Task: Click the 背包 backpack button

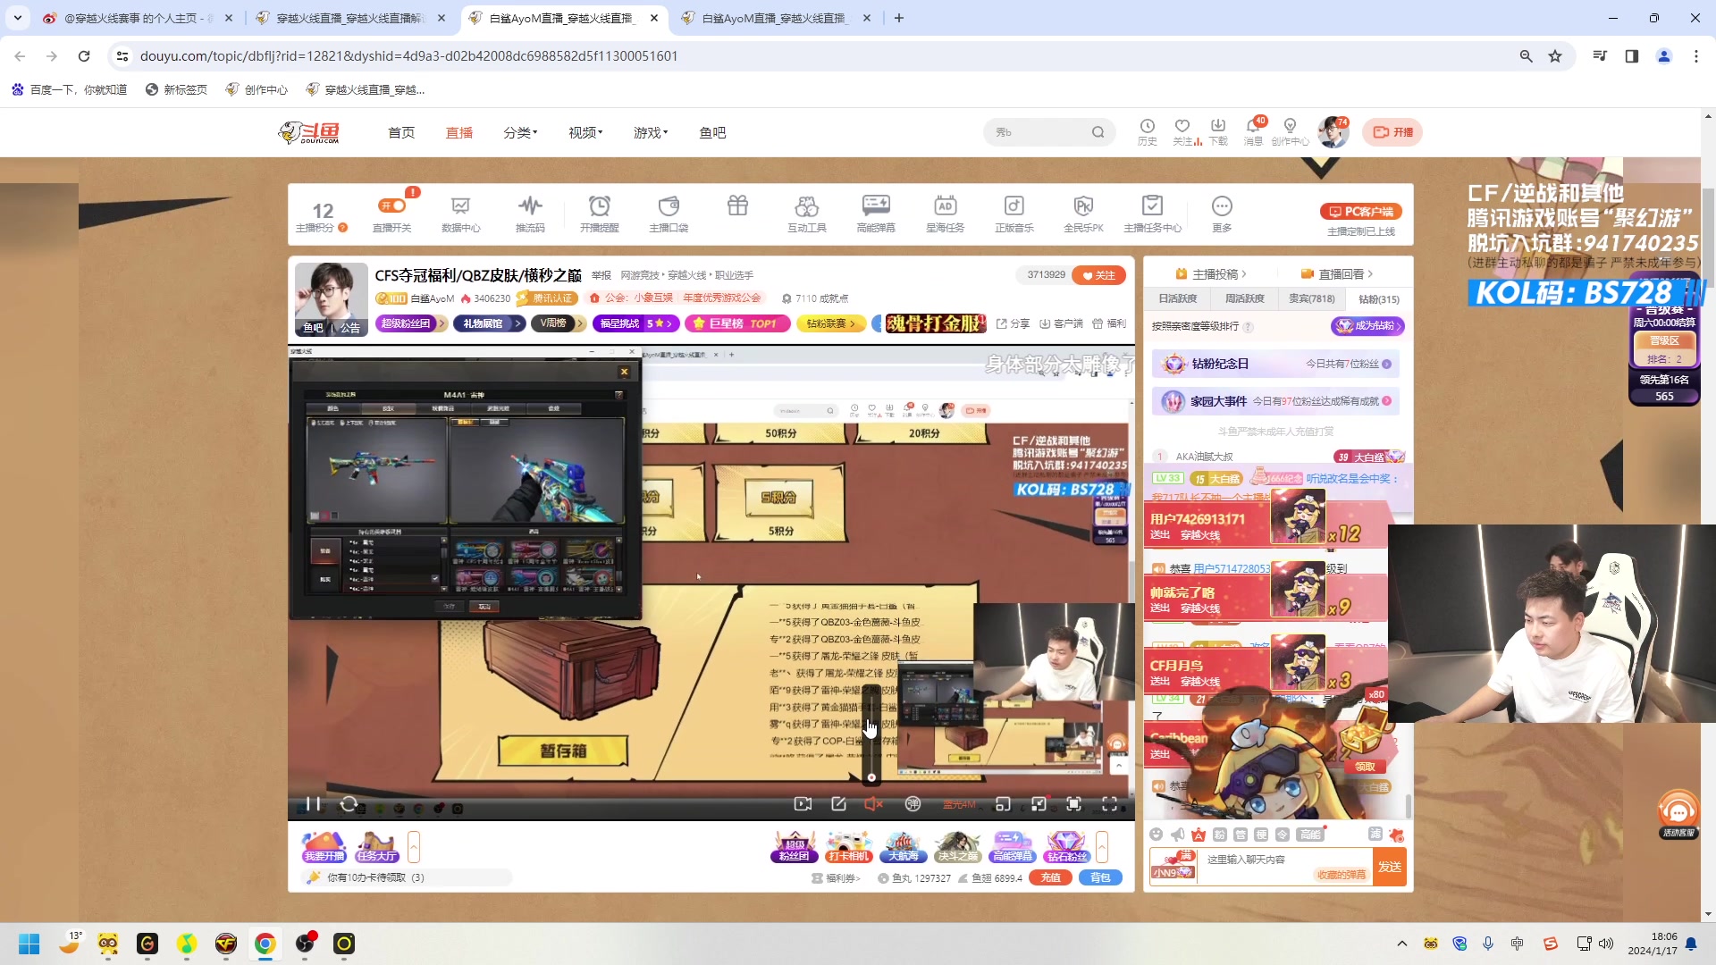Action: (x=1100, y=877)
